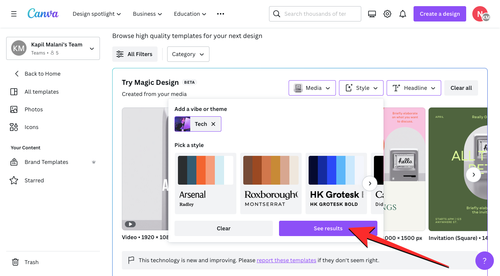Open the Design spotlight menu
500x276 pixels.
coord(97,14)
